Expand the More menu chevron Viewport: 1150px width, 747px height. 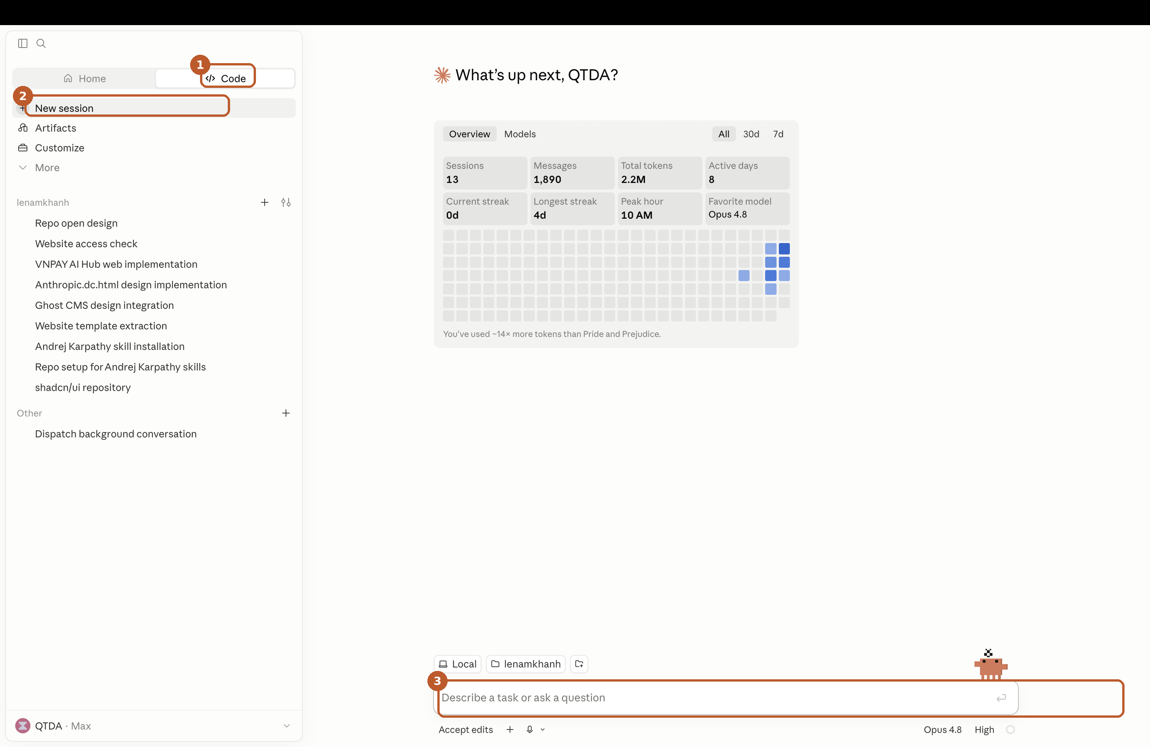click(23, 168)
